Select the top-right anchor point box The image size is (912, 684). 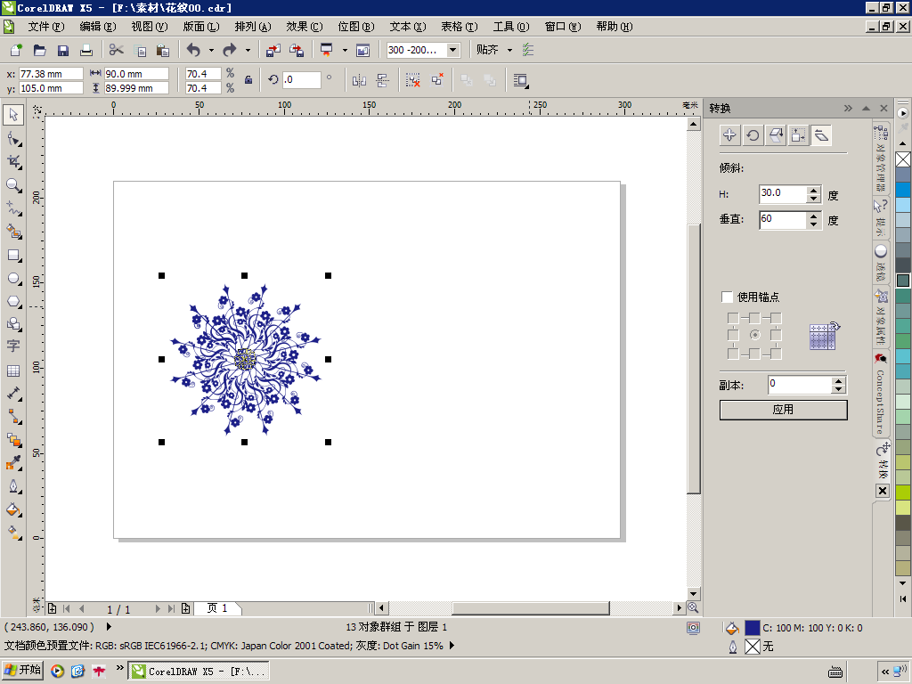tap(776, 318)
